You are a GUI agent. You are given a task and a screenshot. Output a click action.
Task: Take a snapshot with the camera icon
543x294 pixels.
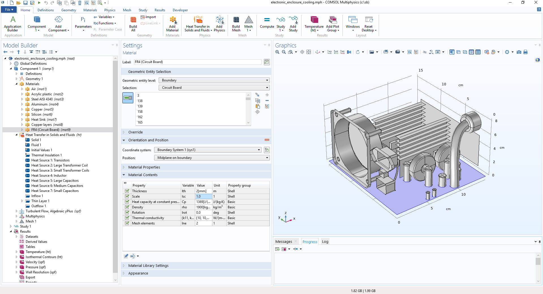[x=519, y=52]
